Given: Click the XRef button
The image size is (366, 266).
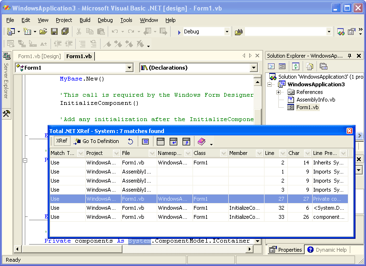Looking at the screenshot, I should tap(61, 141).
